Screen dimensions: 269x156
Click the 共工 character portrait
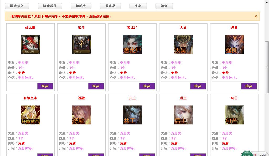click(132, 115)
